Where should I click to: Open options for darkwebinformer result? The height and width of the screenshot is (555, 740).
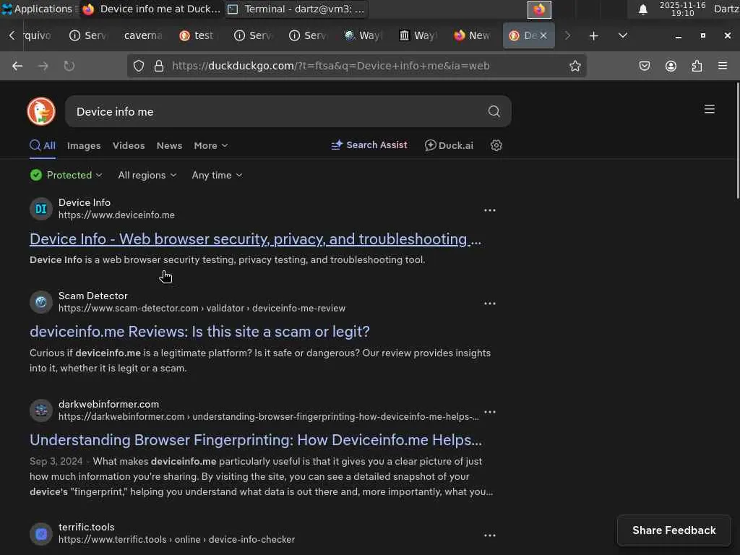point(489,411)
